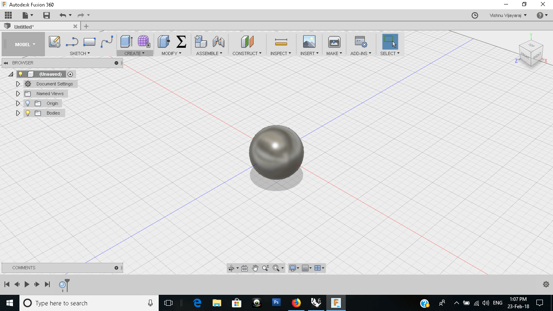Add a new design tab
This screenshot has width=553, height=311.
86,26
